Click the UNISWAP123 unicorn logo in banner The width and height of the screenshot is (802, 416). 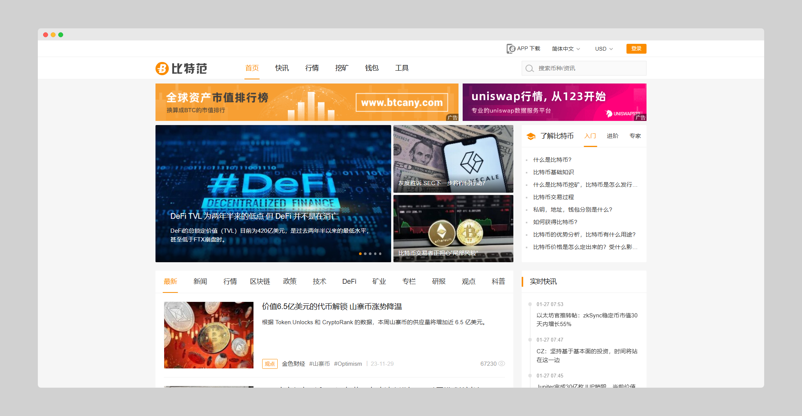609,113
